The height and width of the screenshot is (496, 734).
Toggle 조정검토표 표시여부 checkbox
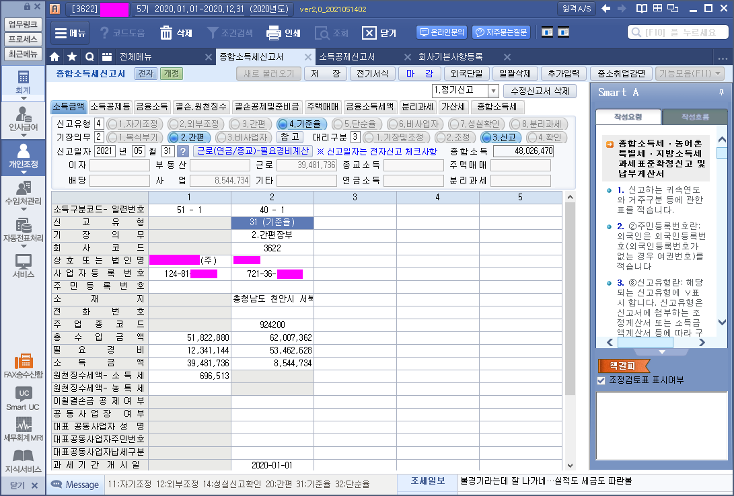pyautogui.click(x=601, y=380)
